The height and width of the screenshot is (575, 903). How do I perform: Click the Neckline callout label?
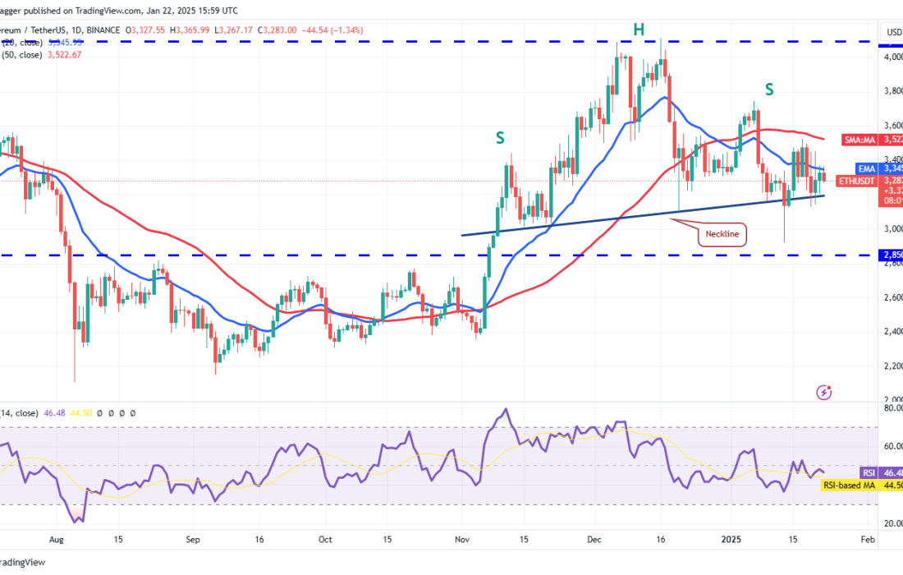pos(720,233)
